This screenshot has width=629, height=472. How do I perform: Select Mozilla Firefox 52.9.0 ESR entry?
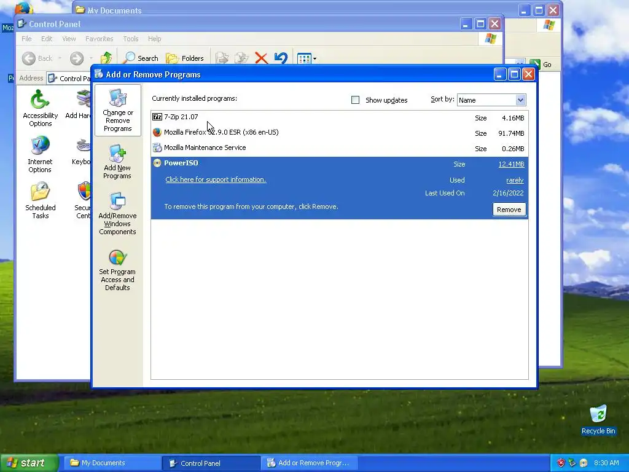[x=339, y=133]
